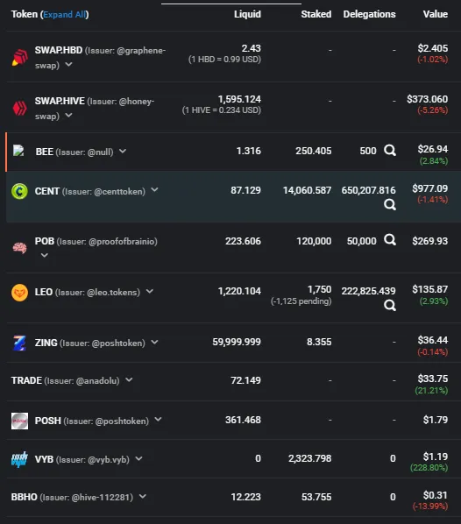
Task: Click the POB pink brain icon
Action: tap(20, 248)
